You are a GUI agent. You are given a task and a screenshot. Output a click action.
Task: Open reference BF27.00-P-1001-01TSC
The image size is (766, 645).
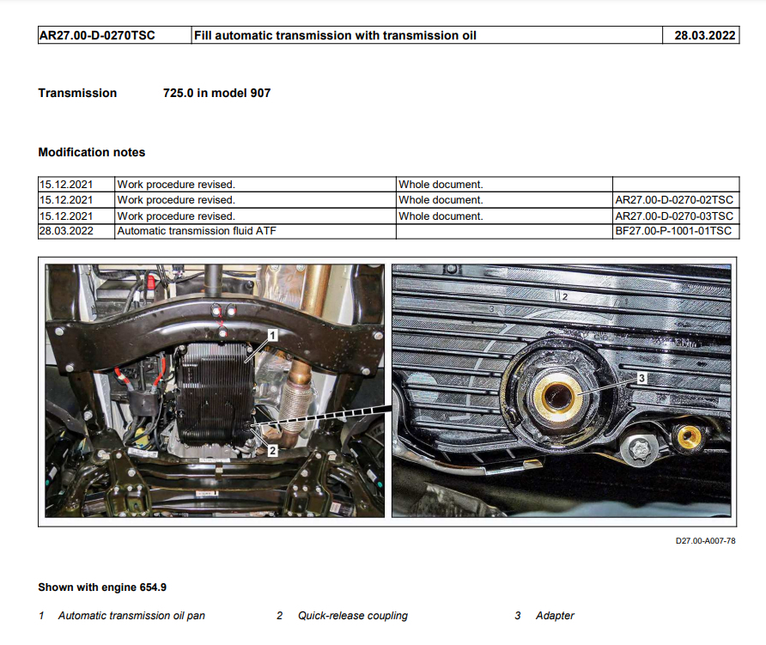pyautogui.click(x=673, y=231)
